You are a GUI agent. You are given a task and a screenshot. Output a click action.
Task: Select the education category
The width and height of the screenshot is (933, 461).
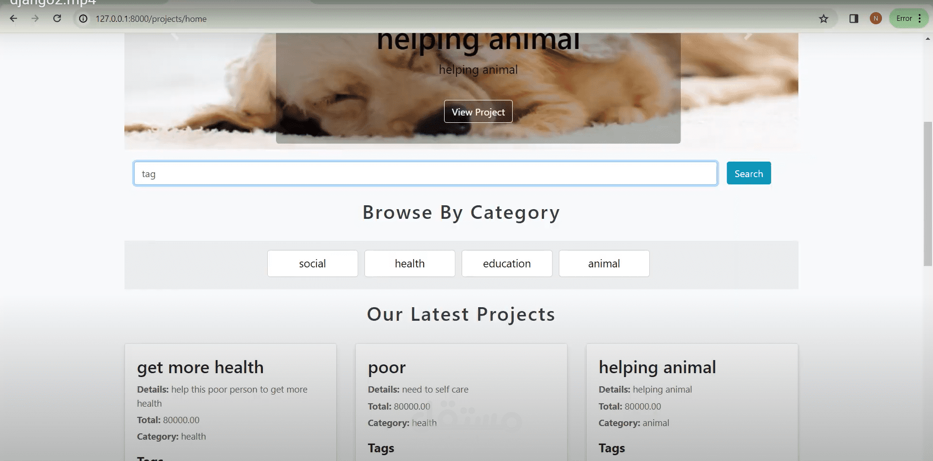(507, 263)
